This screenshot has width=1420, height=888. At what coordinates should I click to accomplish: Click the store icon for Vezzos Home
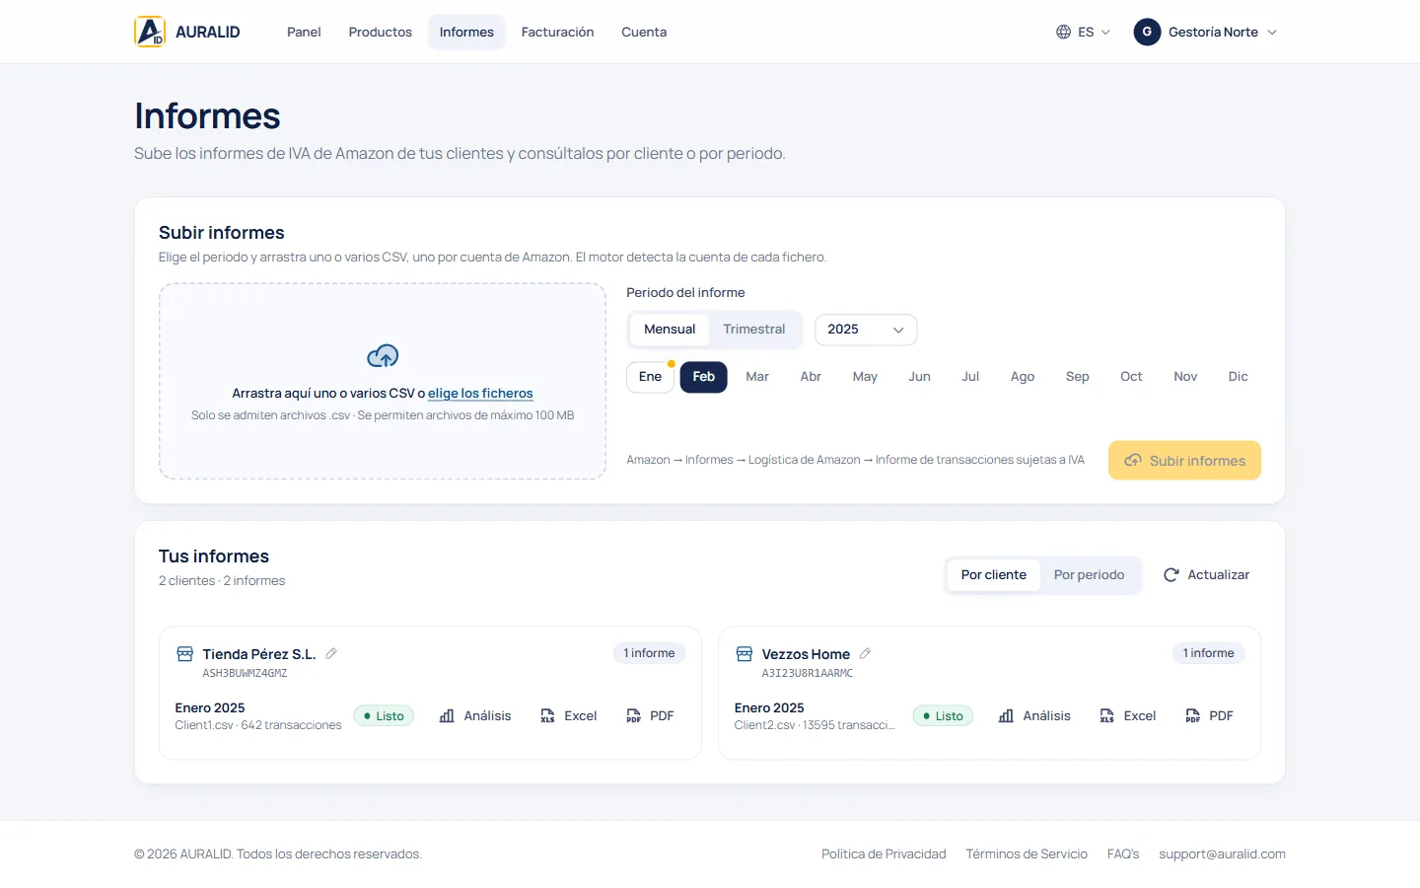(745, 653)
